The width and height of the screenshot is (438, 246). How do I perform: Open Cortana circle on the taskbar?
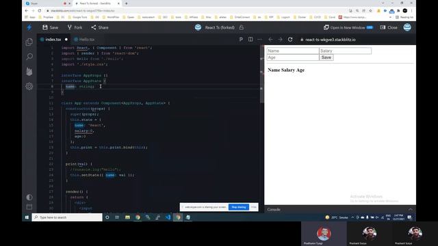tap(107, 217)
